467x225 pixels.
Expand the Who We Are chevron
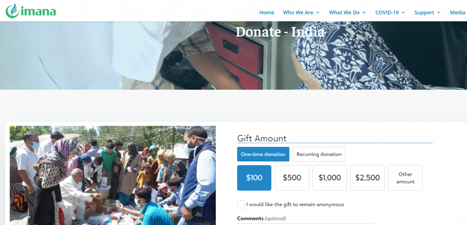click(x=317, y=13)
